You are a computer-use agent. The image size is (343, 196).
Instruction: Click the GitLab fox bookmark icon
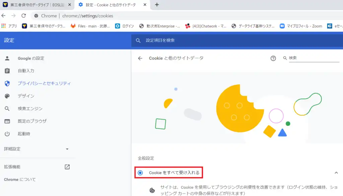[73, 26]
